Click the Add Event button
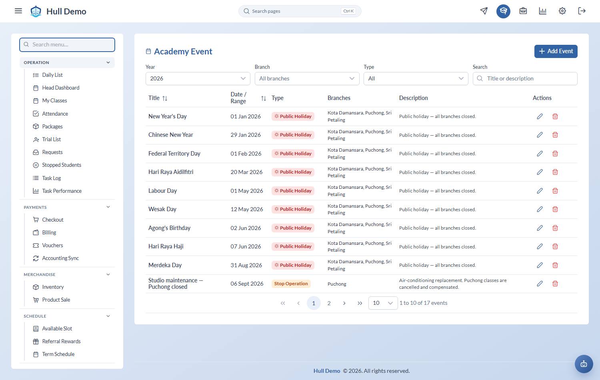 (x=556, y=51)
